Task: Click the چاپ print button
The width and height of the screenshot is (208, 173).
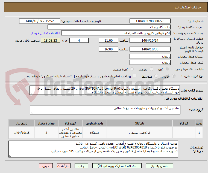Action: pyautogui.click(x=81, y=166)
